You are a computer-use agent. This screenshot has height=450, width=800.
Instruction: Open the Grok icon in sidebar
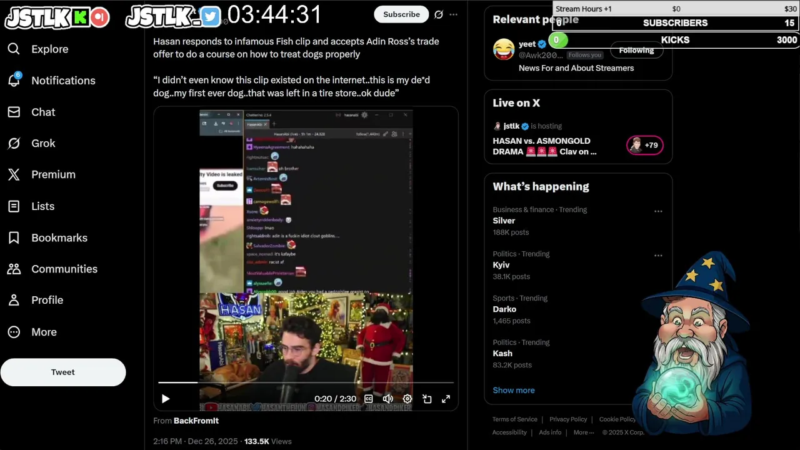pos(14,143)
